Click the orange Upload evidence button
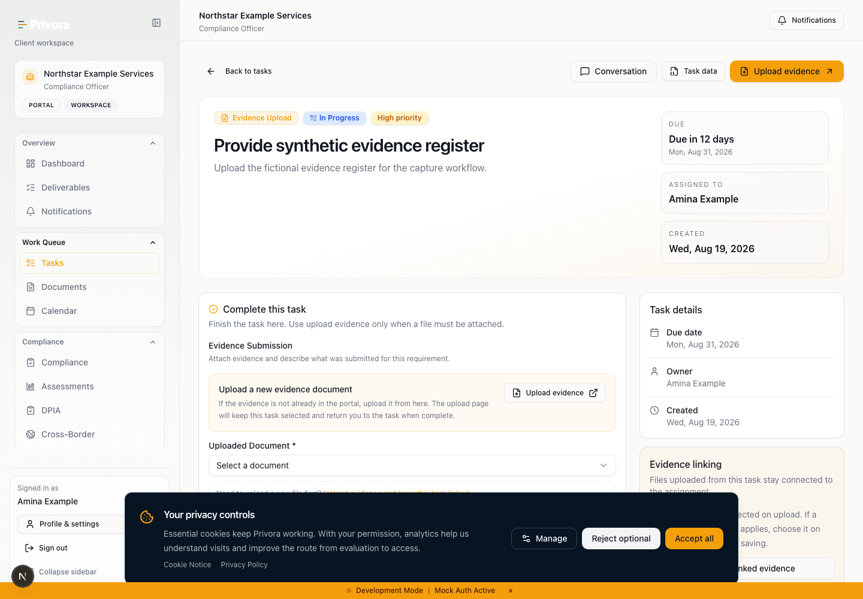Image resolution: width=863 pixels, height=599 pixels. [787, 71]
